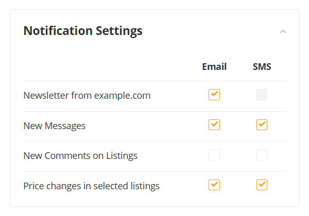309x216 pixels.
Task: Uncheck Email for Price changes in listings
Action: coord(214,185)
